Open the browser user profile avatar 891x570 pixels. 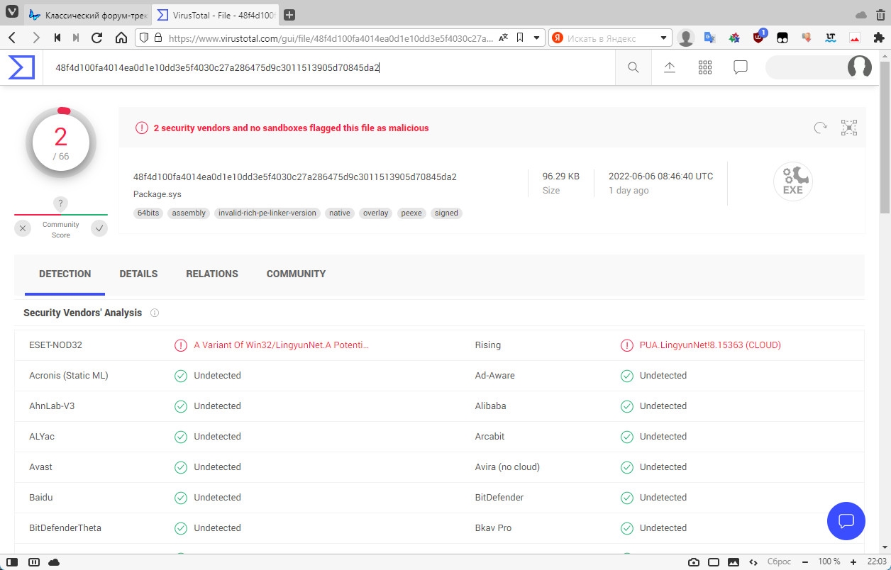pyautogui.click(x=685, y=38)
